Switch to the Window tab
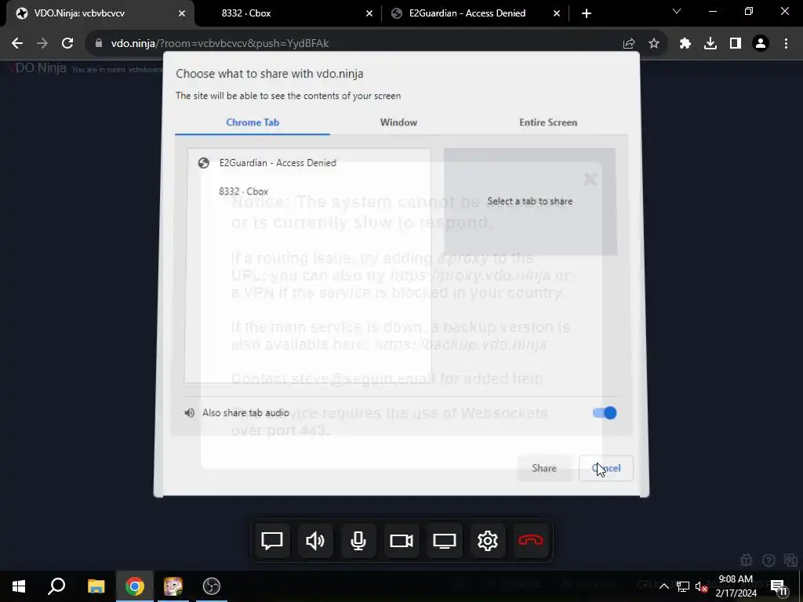This screenshot has height=602, width=803. point(398,122)
